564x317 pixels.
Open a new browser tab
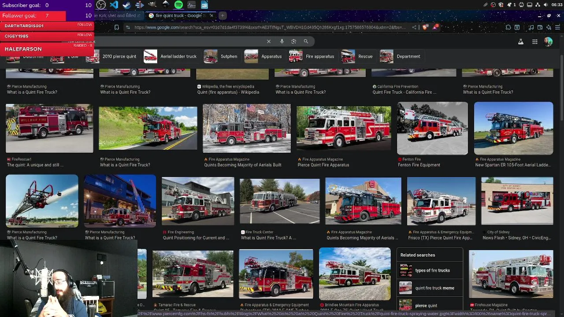[x=223, y=16]
